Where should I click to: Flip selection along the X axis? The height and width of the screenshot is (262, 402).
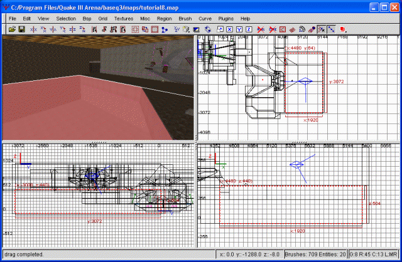pos(33,29)
